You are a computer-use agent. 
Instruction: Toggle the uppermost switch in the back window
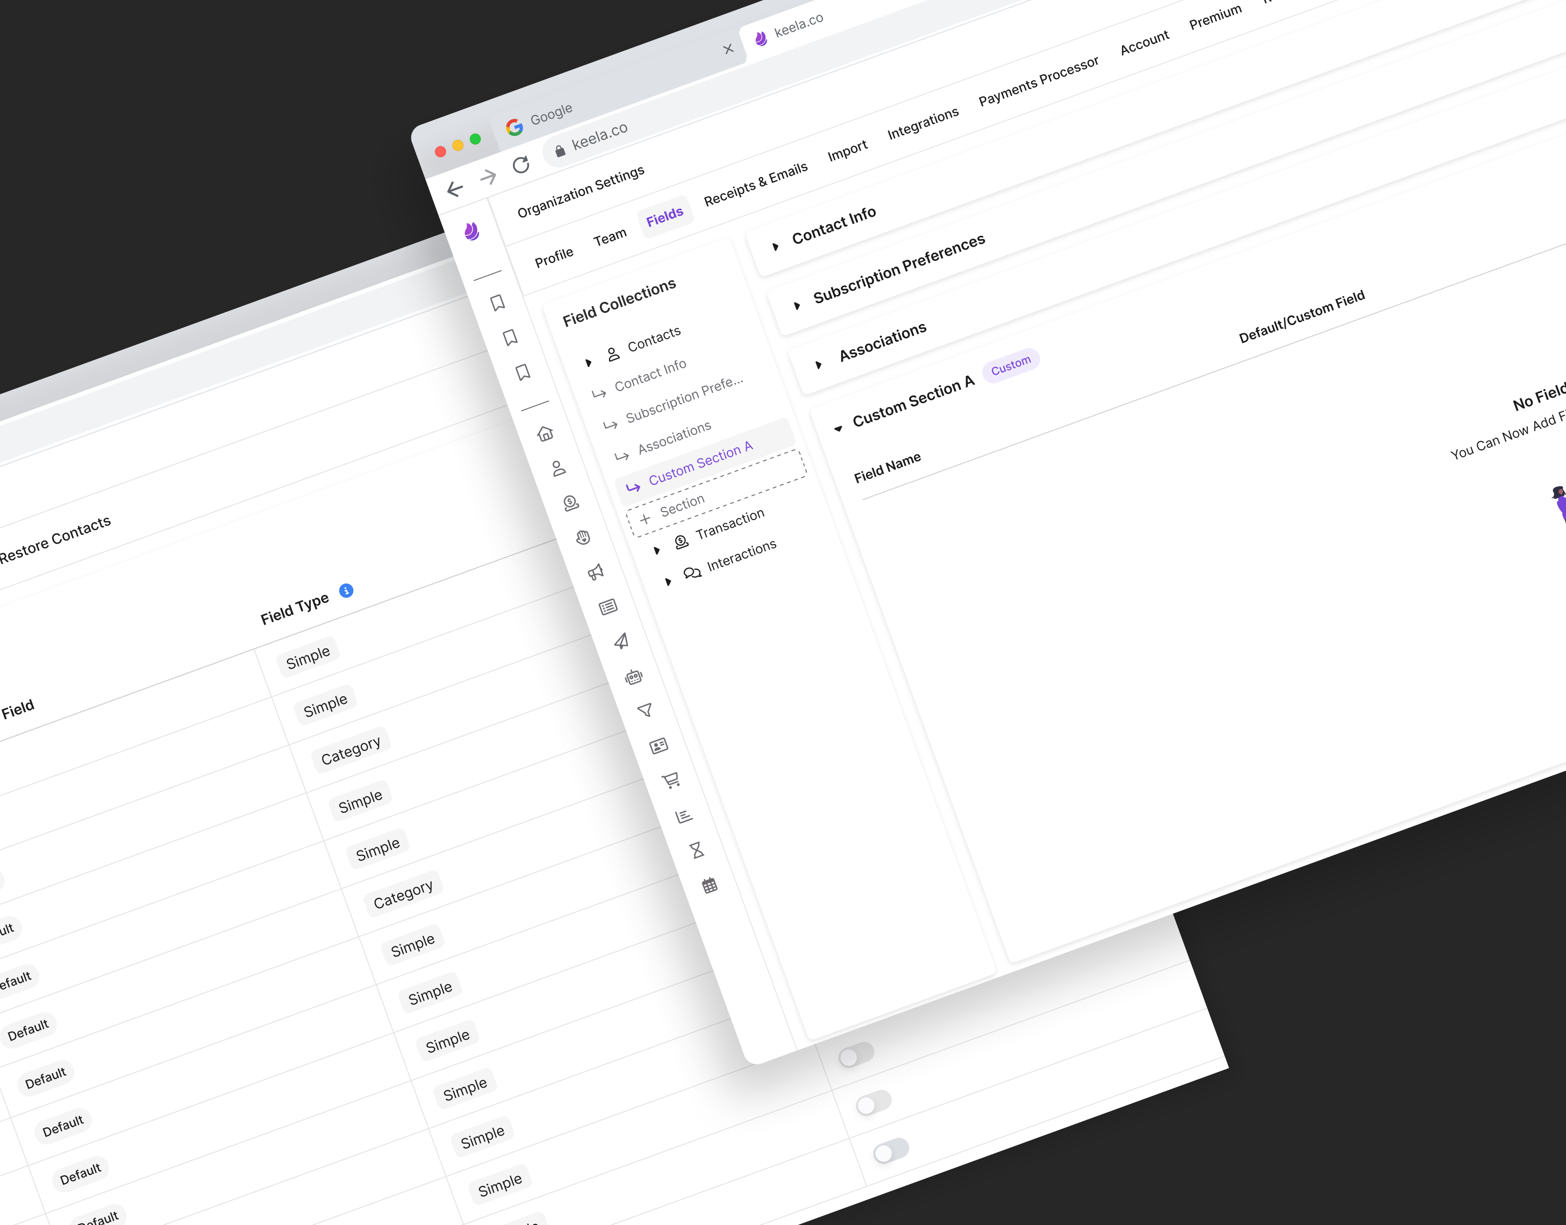pyautogui.click(x=857, y=1055)
